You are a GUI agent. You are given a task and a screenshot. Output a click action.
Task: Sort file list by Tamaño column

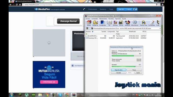point(104,32)
